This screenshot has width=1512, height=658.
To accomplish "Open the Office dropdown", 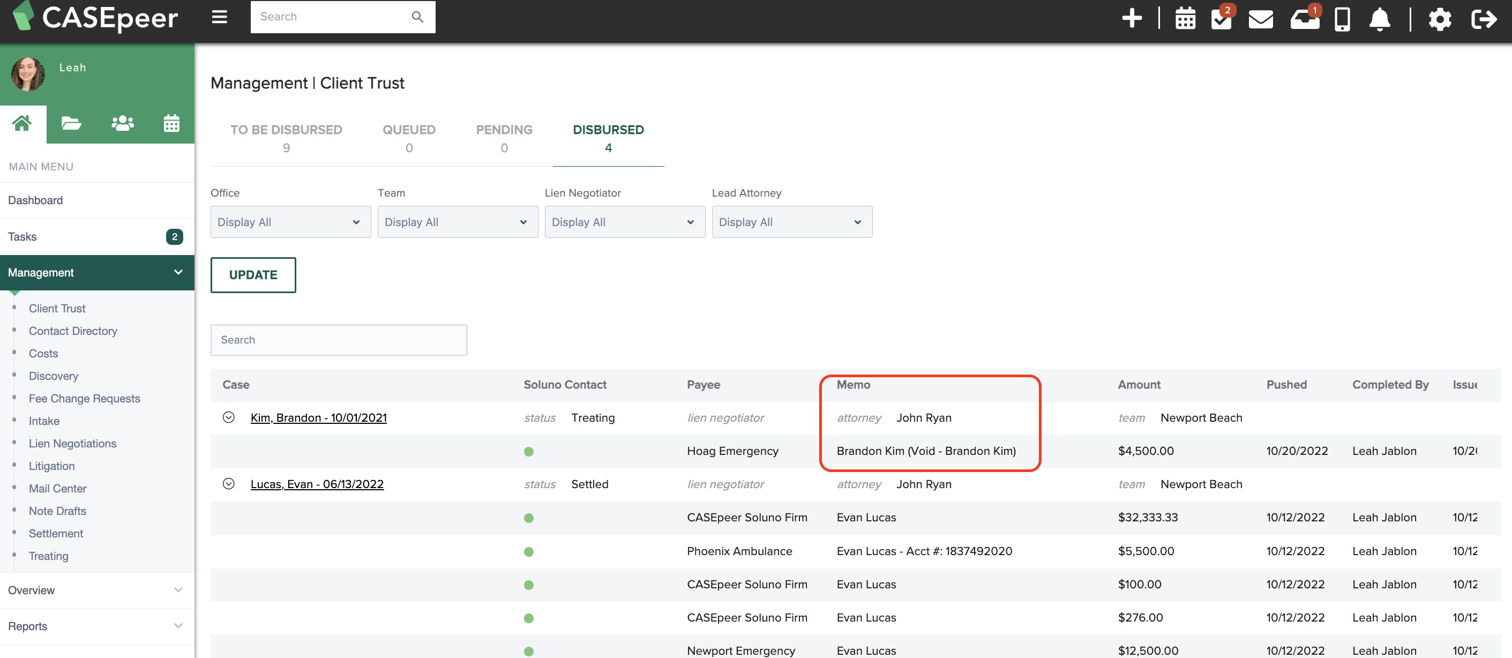I will (x=290, y=222).
